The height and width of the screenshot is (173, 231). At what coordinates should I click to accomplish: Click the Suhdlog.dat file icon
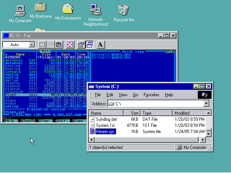tap(92, 119)
